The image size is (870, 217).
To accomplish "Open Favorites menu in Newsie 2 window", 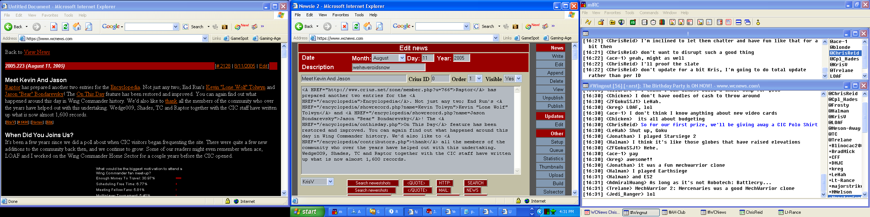I will point(340,15).
